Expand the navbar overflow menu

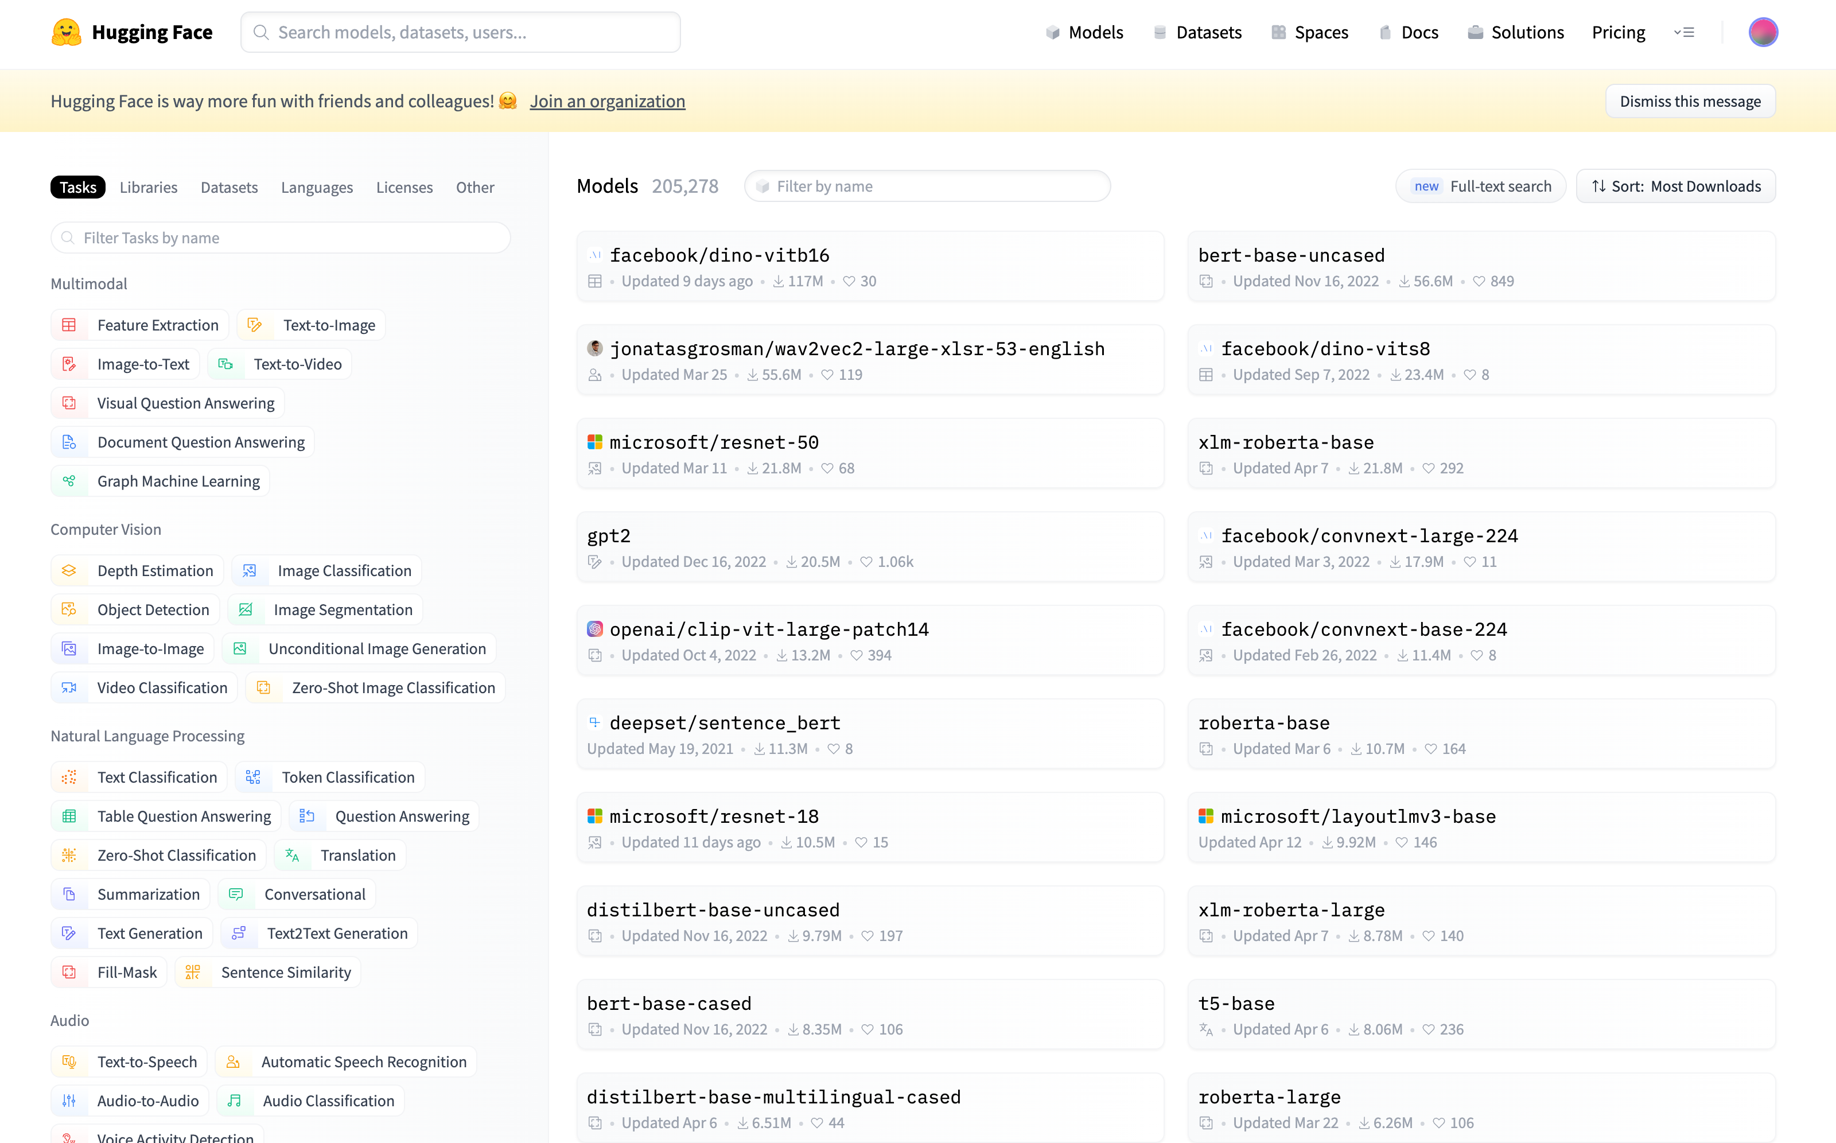[x=1684, y=33]
